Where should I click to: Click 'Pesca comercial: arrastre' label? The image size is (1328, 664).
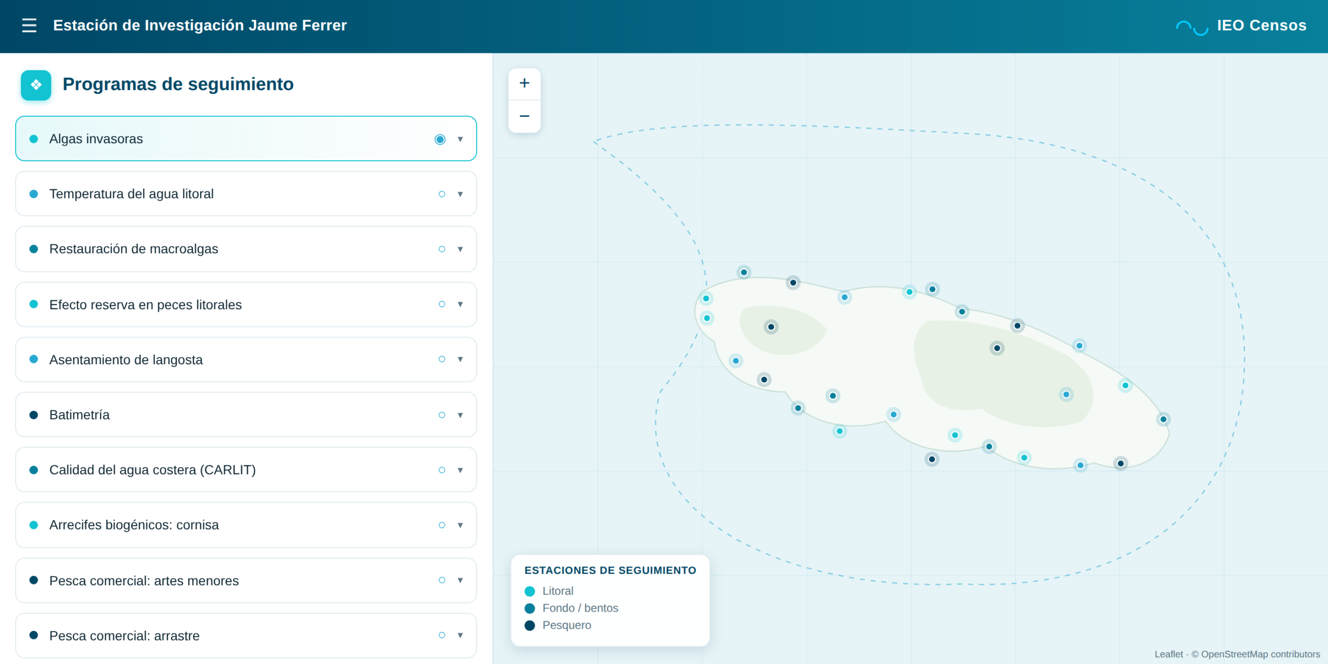[125, 635]
